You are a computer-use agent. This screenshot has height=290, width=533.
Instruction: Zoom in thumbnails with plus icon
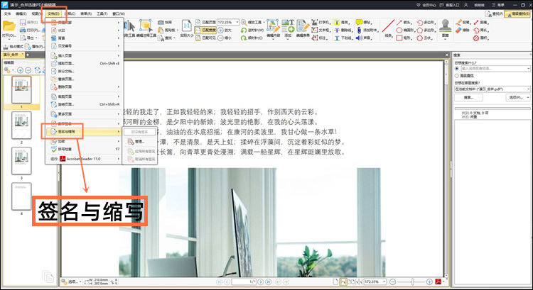(20, 70)
